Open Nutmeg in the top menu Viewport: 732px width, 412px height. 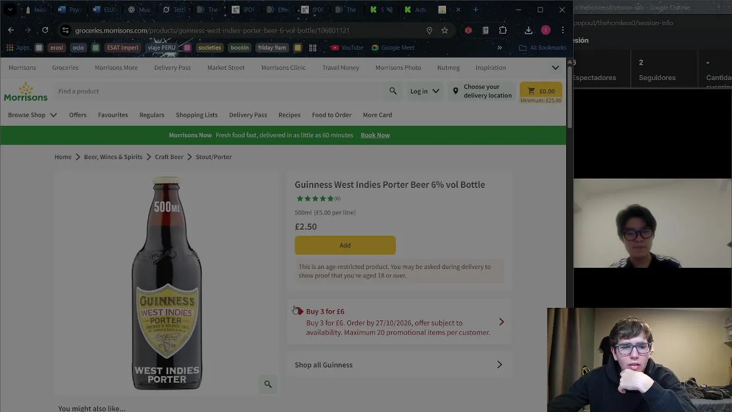point(448,68)
